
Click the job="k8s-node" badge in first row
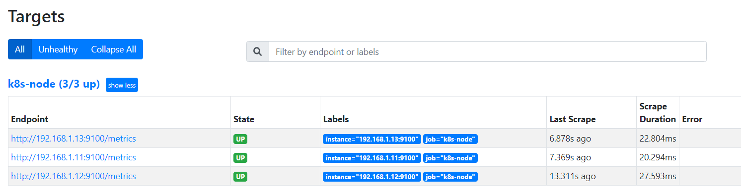click(x=450, y=139)
